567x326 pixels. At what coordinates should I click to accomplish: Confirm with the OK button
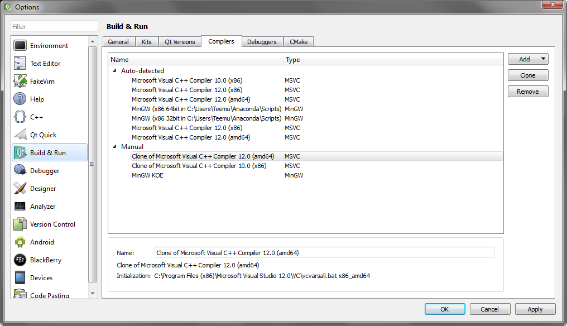pyautogui.click(x=445, y=309)
